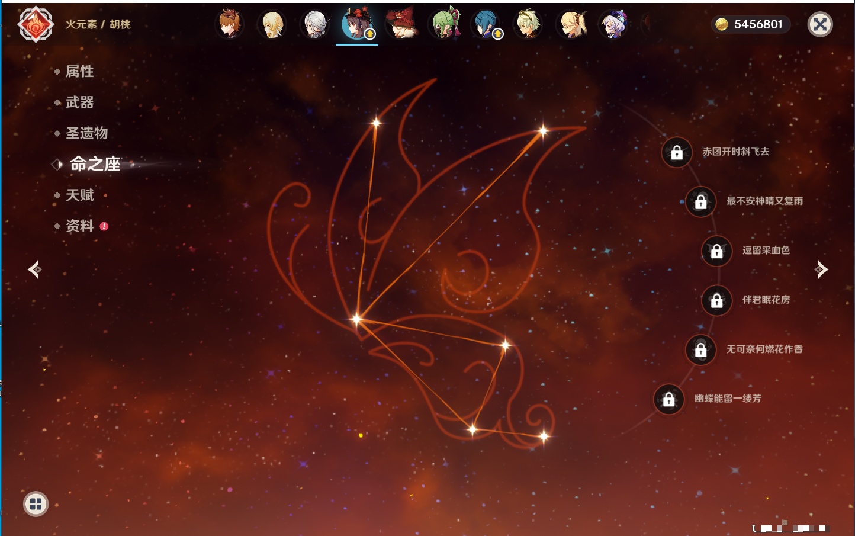The width and height of the screenshot is (855, 536).
Task: Click the central star where wings meet
Action: click(356, 319)
